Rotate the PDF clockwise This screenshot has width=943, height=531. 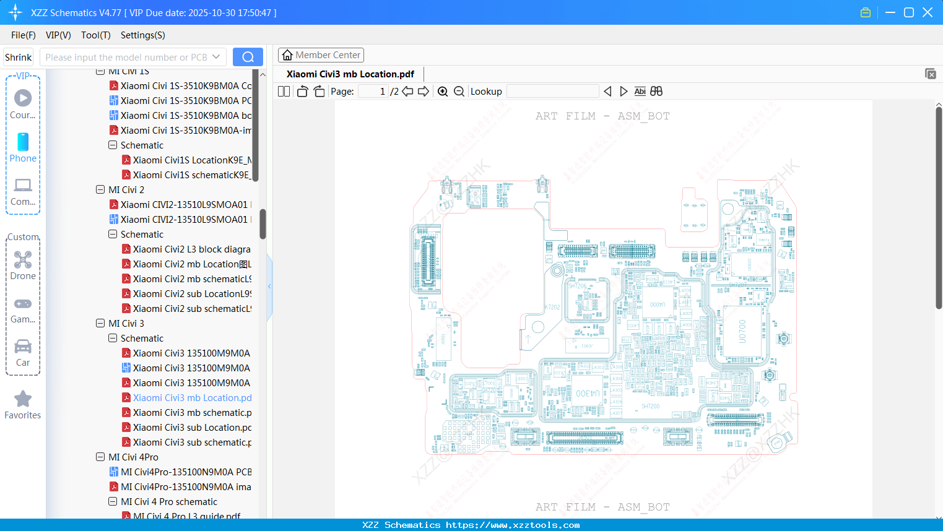click(318, 91)
